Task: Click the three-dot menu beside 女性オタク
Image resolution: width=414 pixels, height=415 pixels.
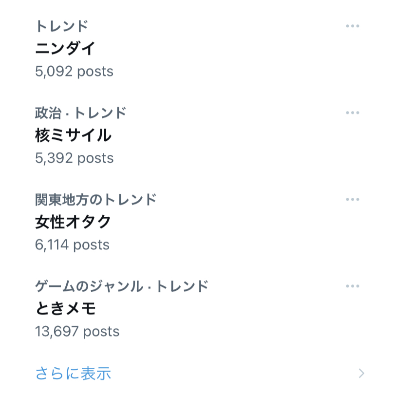Action: click(x=352, y=200)
